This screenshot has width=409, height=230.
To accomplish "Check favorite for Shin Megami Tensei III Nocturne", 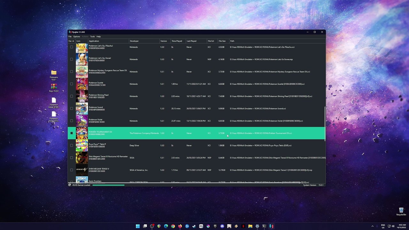I will [72, 158].
